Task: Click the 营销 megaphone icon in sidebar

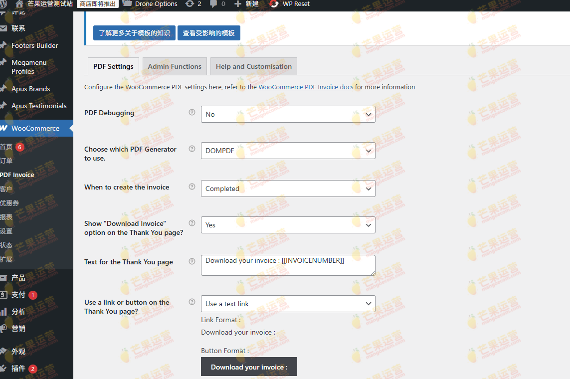Action: [x=3, y=329]
